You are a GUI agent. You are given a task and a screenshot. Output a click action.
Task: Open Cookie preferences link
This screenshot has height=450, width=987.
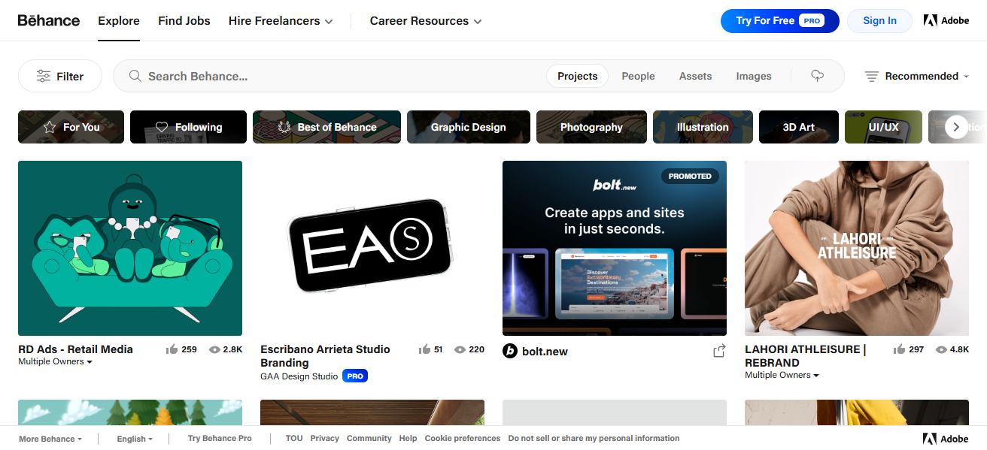[463, 438]
